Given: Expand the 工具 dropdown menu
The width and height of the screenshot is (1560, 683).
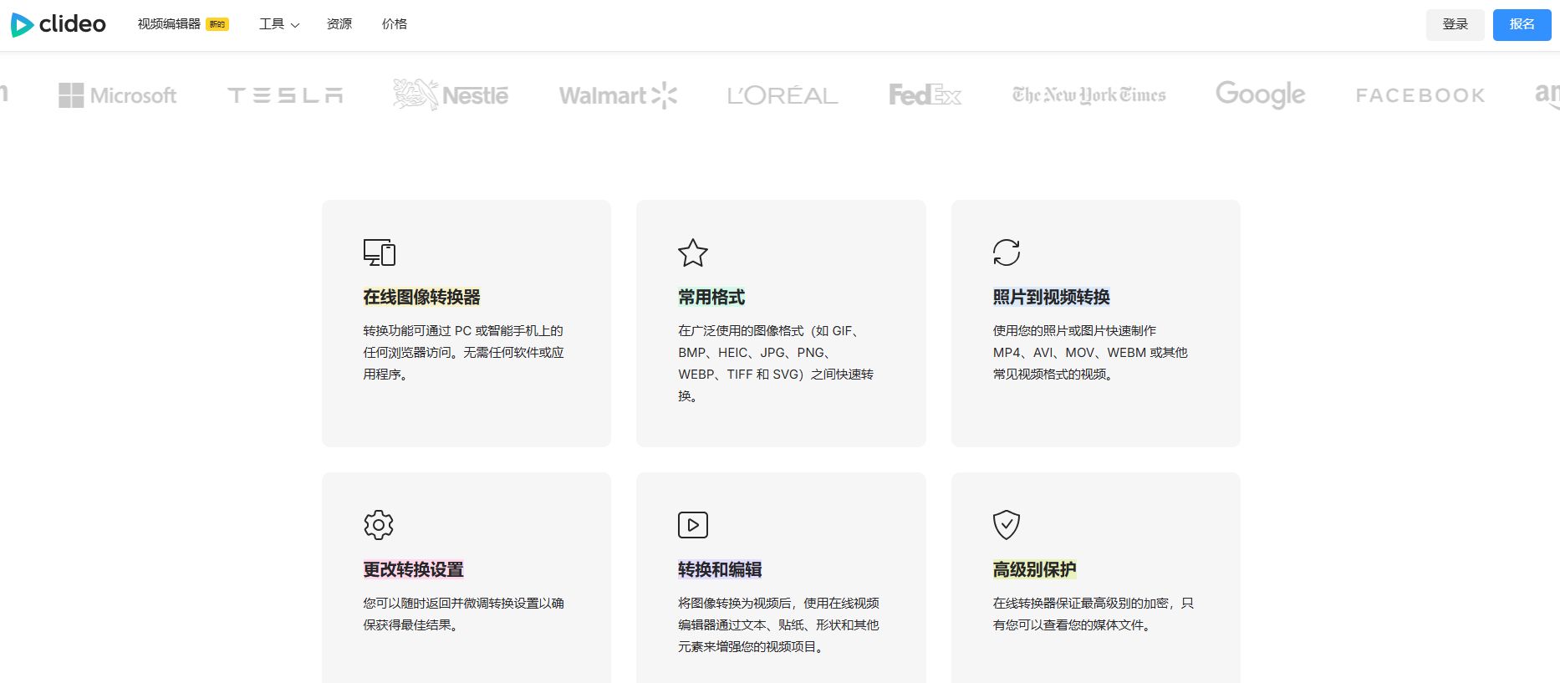Looking at the screenshot, I should click(279, 24).
